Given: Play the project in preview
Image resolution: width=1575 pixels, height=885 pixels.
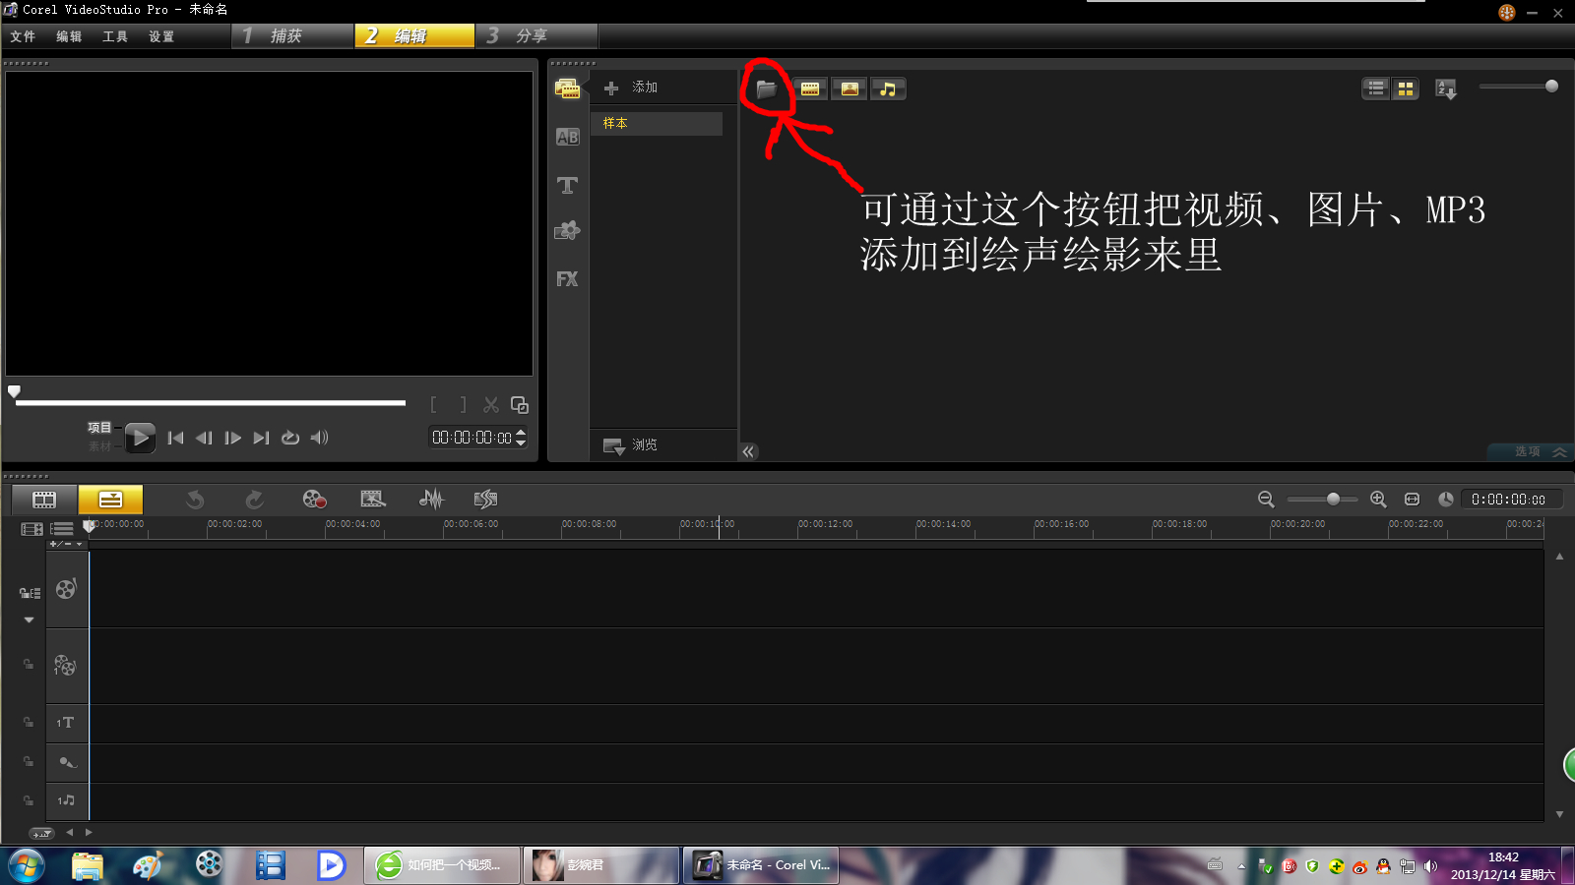Looking at the screenshot, I should 140,438.
